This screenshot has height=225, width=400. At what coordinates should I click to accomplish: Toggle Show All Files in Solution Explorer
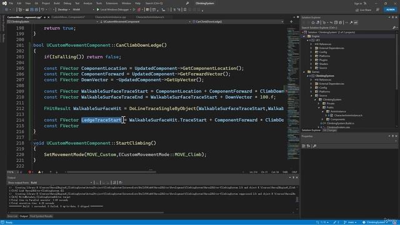click(x=340, y=22)
